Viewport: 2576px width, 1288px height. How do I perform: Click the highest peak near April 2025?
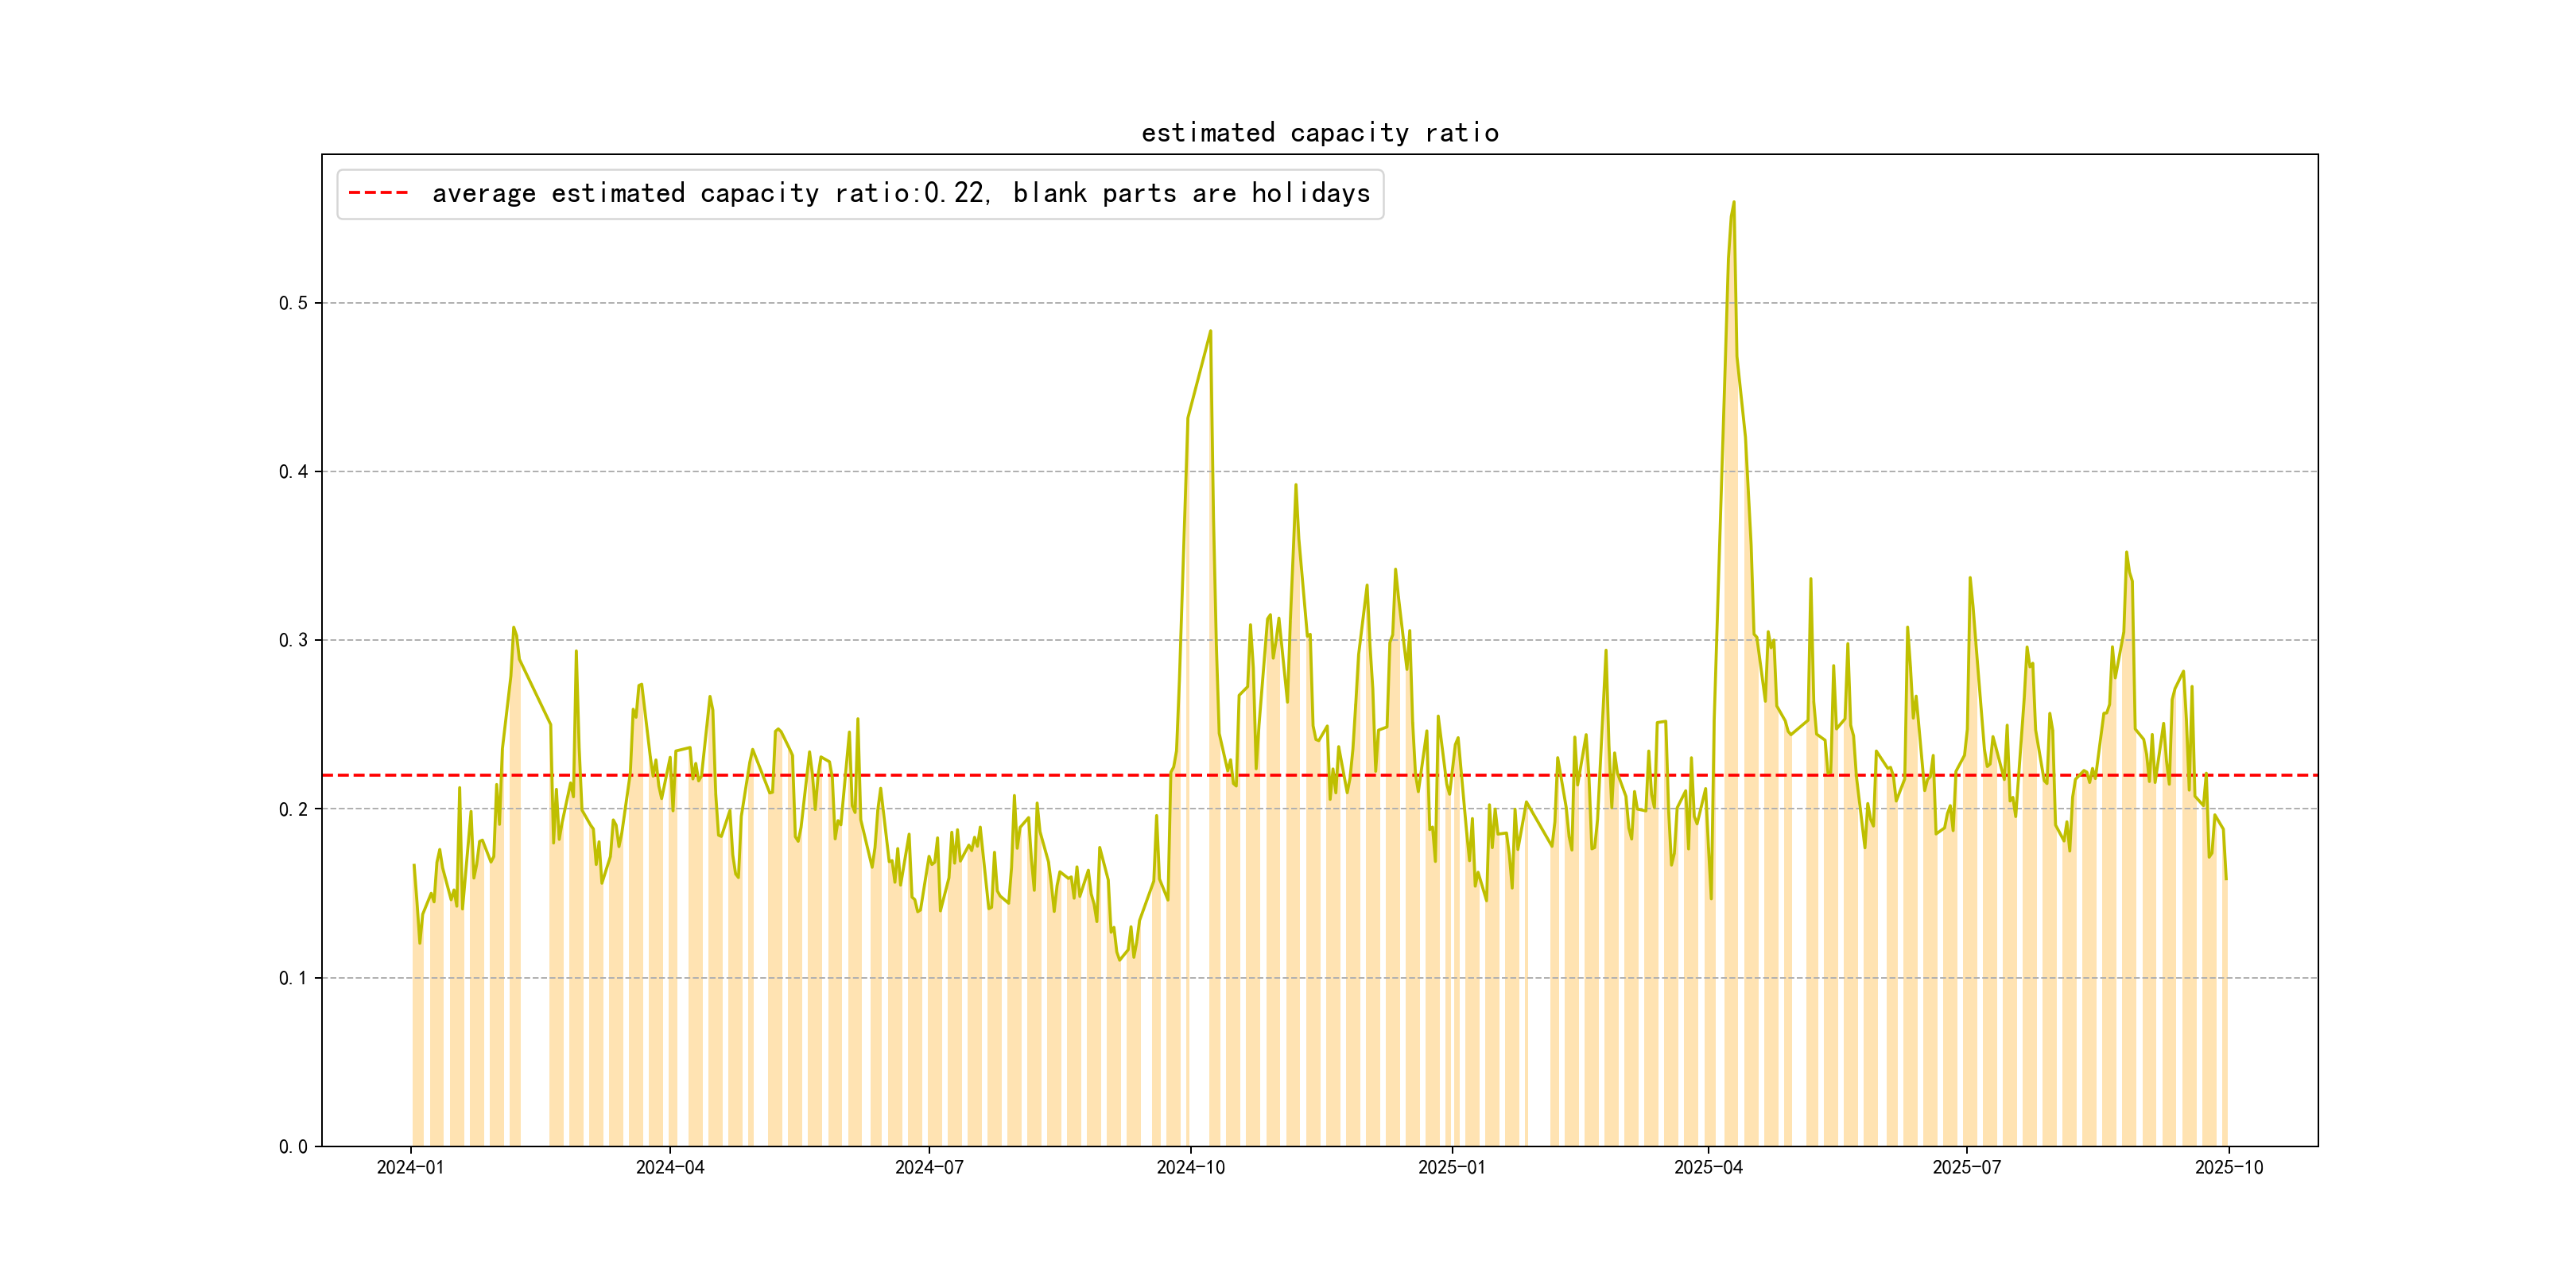point(1733,203)
